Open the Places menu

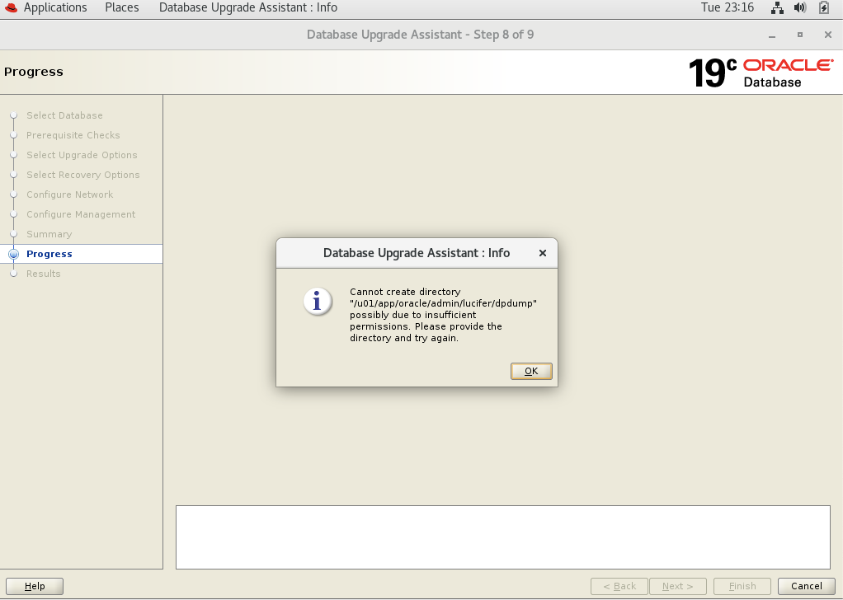tap(122, 7)
